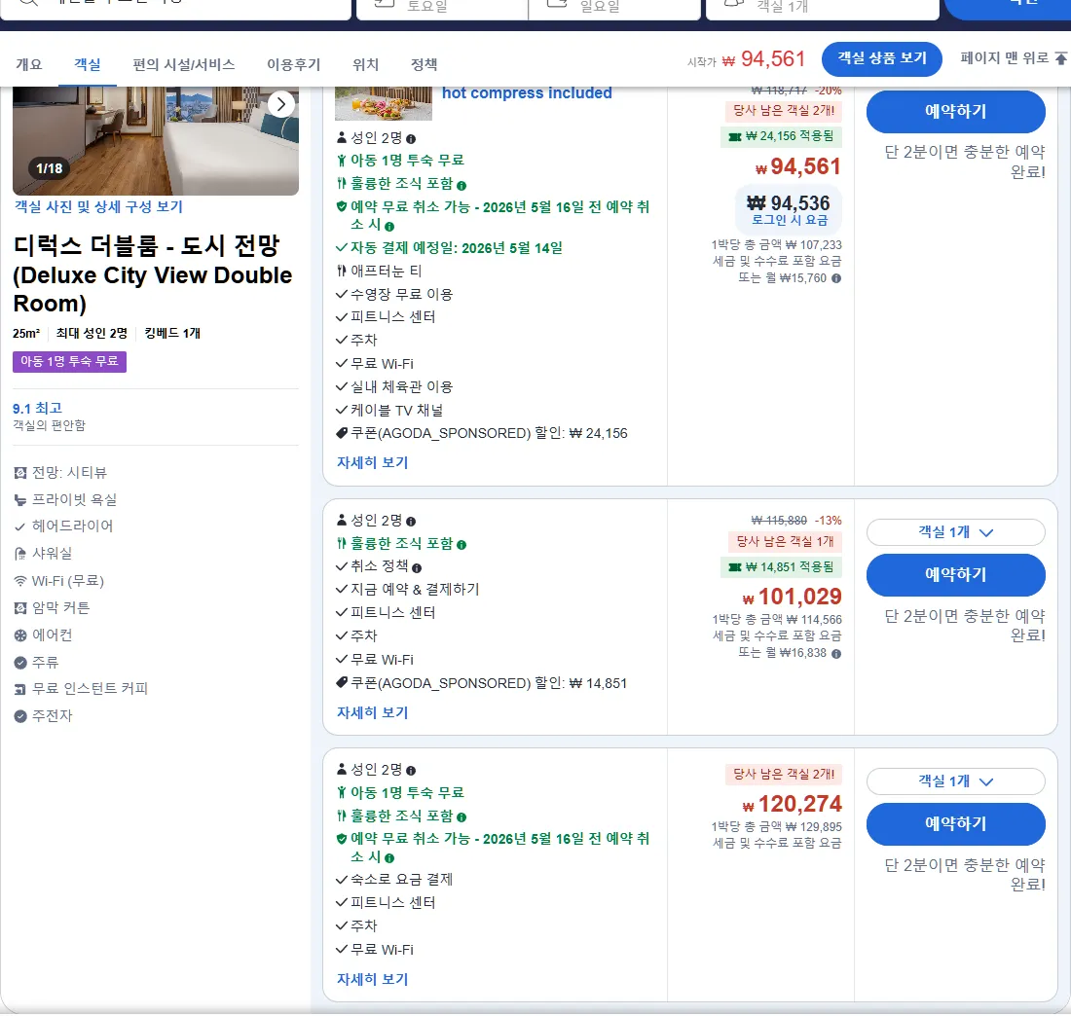Open the 정책 tab
The image size is (1071, 1016).
(425, 64)
